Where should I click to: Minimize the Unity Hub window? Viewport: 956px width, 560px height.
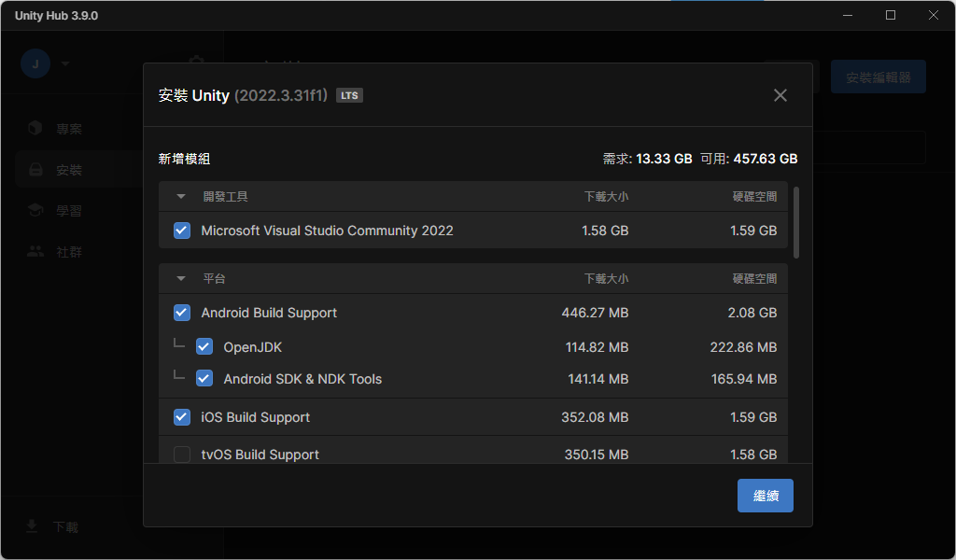[x=847, y=15]
